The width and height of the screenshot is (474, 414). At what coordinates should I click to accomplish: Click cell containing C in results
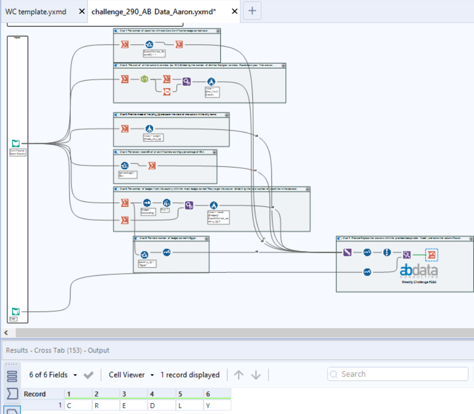click(78, 406)
